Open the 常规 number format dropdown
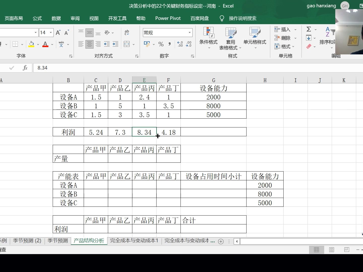Image resolution: width=363 pixels, height=272 pixels. (189, 32)
